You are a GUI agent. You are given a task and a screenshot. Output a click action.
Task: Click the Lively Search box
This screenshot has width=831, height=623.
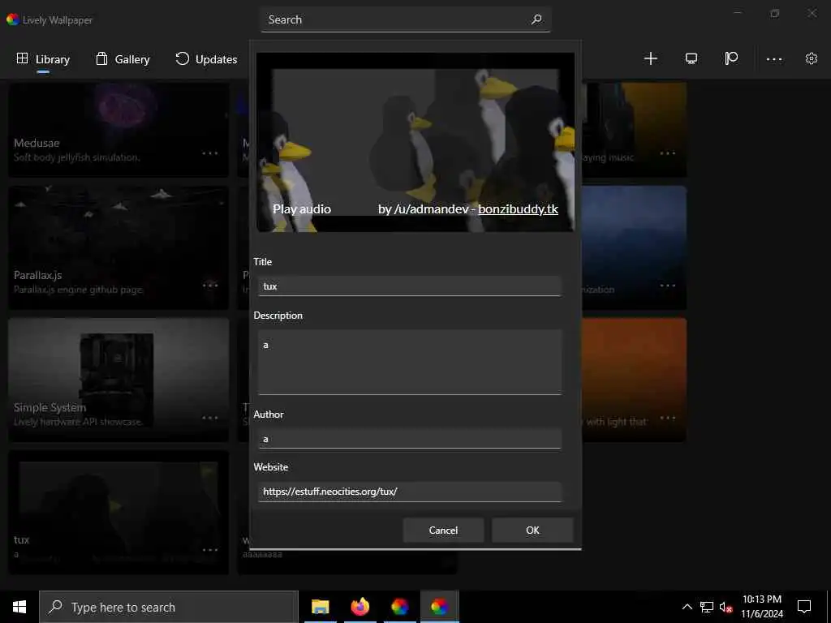(406, 19)
